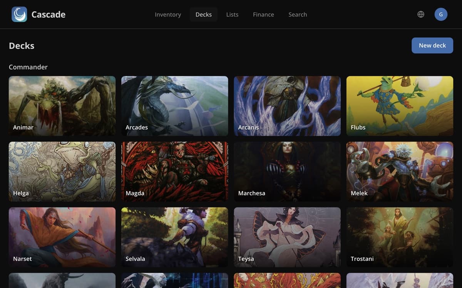Open the Melek deck tile
This screenshot has width=462, height=288.
coord(400,172)
